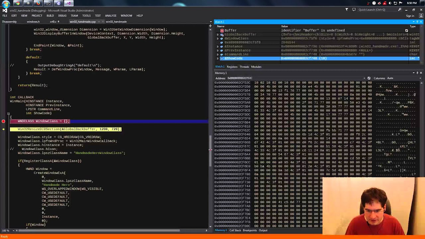The height and width of the screenshot is (239, 425).
Task: Click the Visual Studio logo in the title bar
Action: 5,10
